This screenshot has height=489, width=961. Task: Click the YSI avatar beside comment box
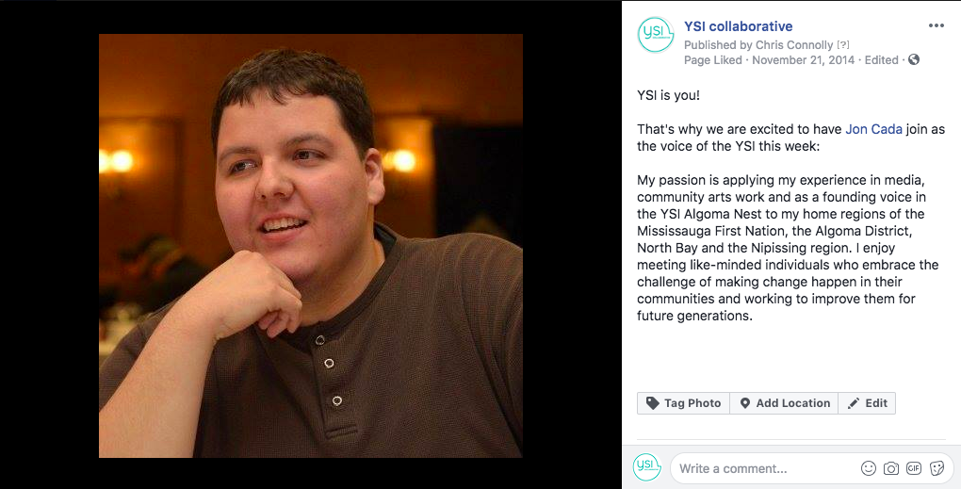pyautogui.click(x=647, y=468)
